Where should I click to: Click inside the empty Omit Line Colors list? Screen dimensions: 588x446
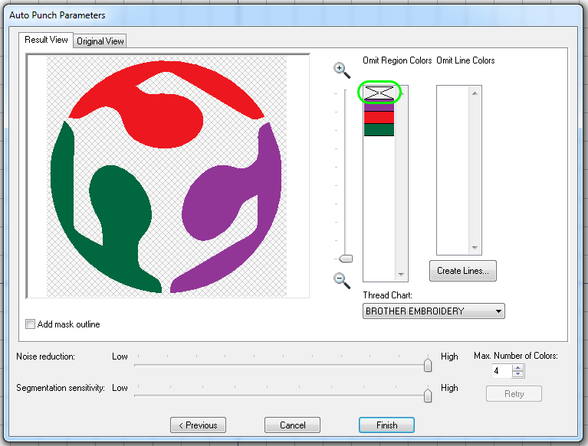(453, 171)
